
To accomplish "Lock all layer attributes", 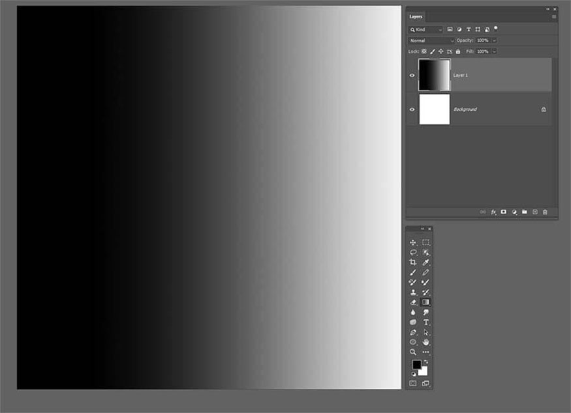I will pos(458,51).
